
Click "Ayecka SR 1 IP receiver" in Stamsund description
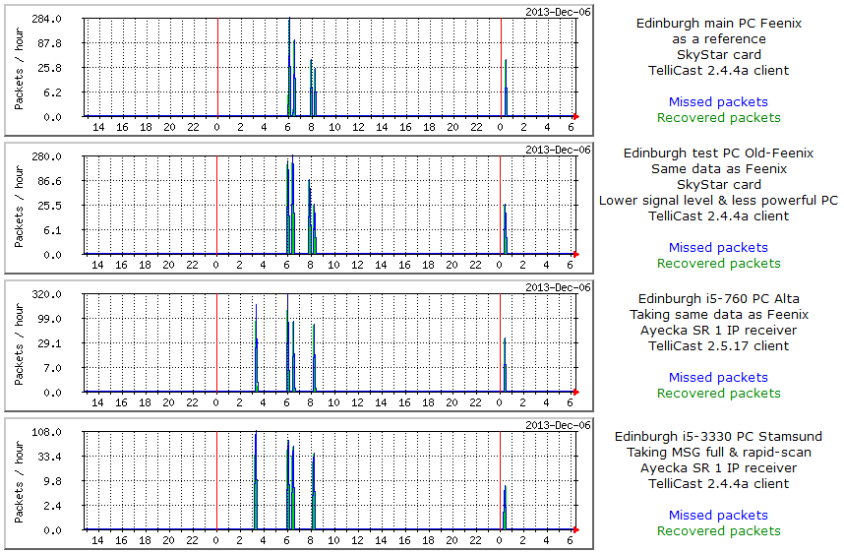click(x=719, y=468)
